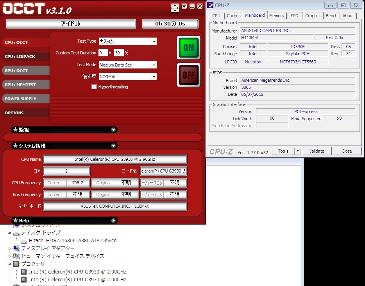This screenshot has width=365, height=286.
Task: Click the CPU-Z Tools button
Action: 283,151
